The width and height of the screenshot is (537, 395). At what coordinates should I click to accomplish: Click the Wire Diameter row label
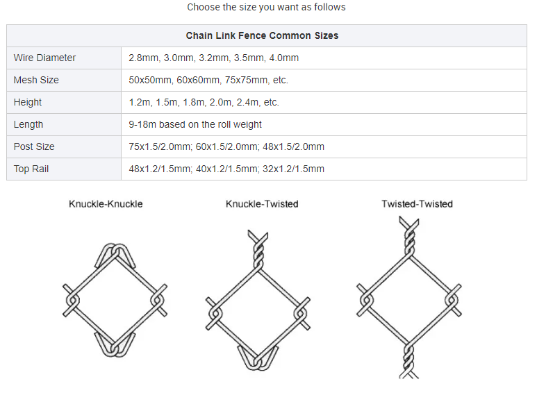click(x=44, y=58)
